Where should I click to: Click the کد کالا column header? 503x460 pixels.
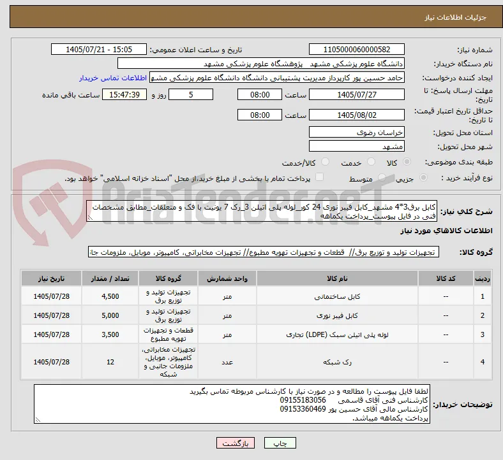[x=446, y=278]
